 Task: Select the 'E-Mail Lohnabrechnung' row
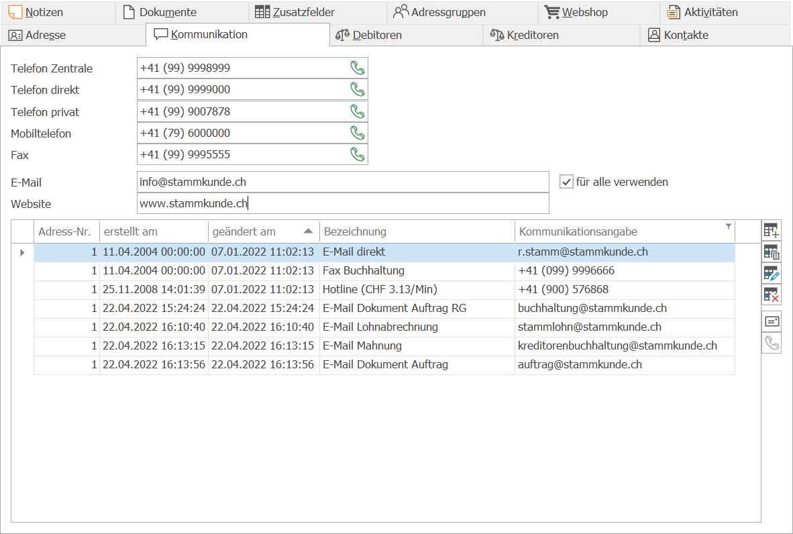384,327
